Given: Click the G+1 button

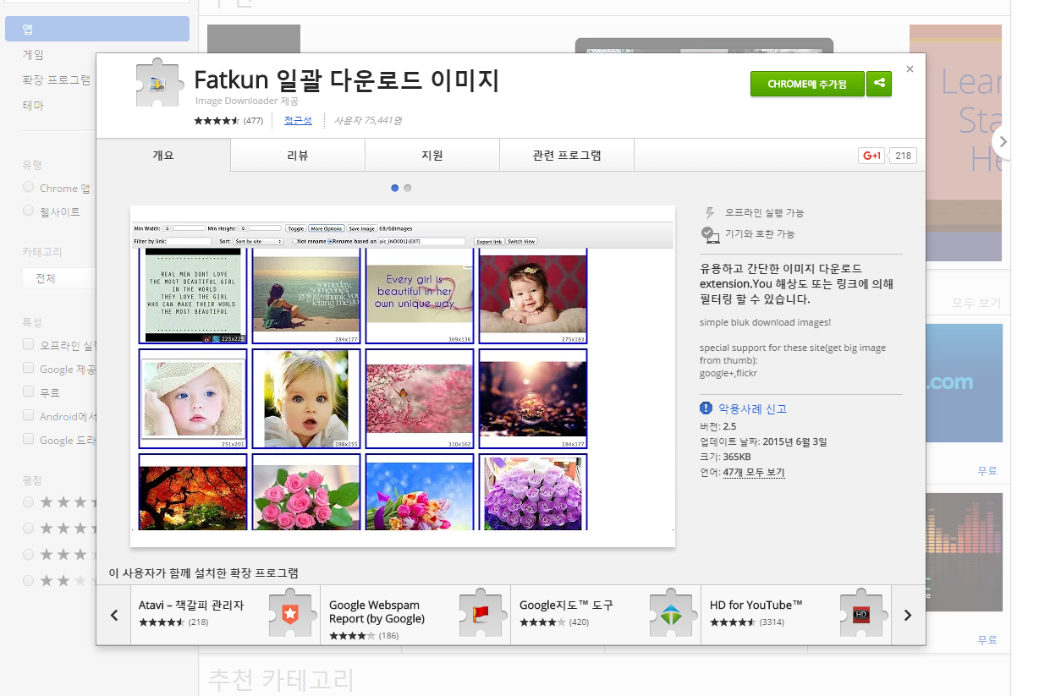Looking at the screenshot, I should tap(871, 156).
